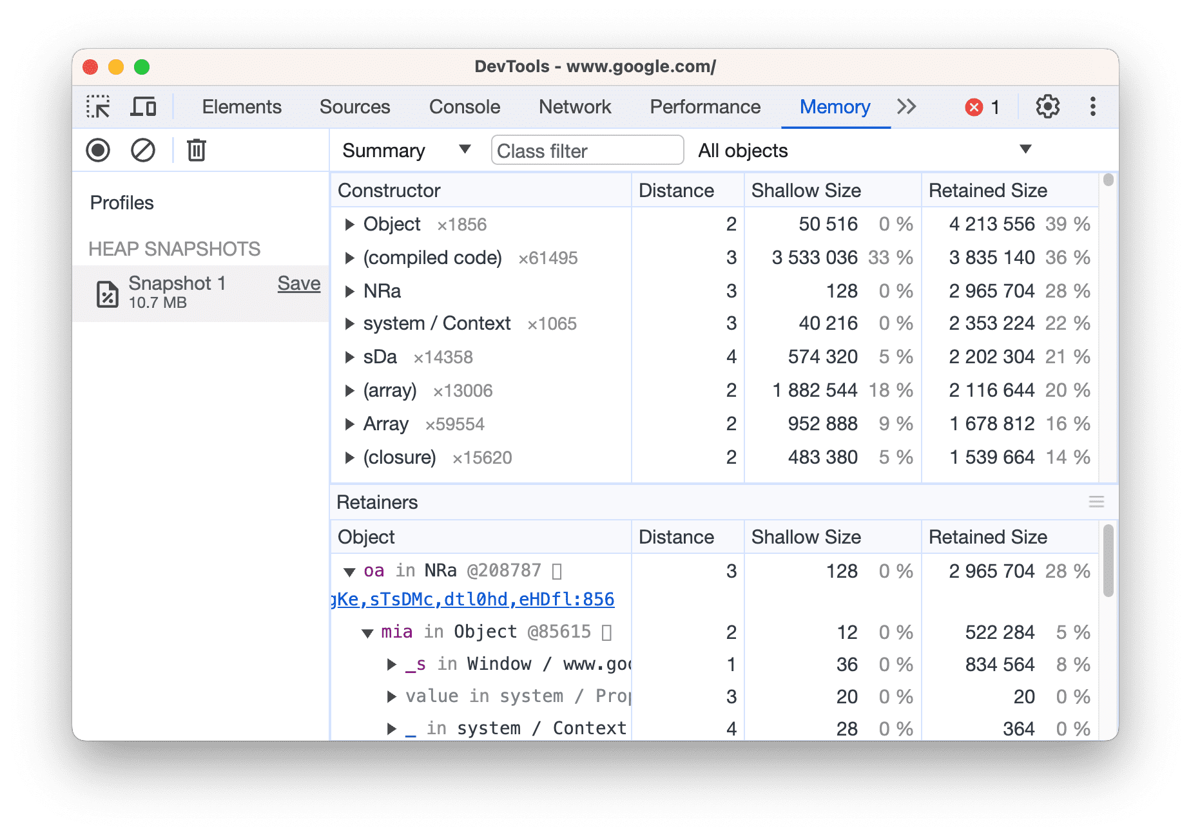The height and width of the screenshot is (836, 1191).
Task: Open the All objects filter dropdown
Action: coord(1025,149)
